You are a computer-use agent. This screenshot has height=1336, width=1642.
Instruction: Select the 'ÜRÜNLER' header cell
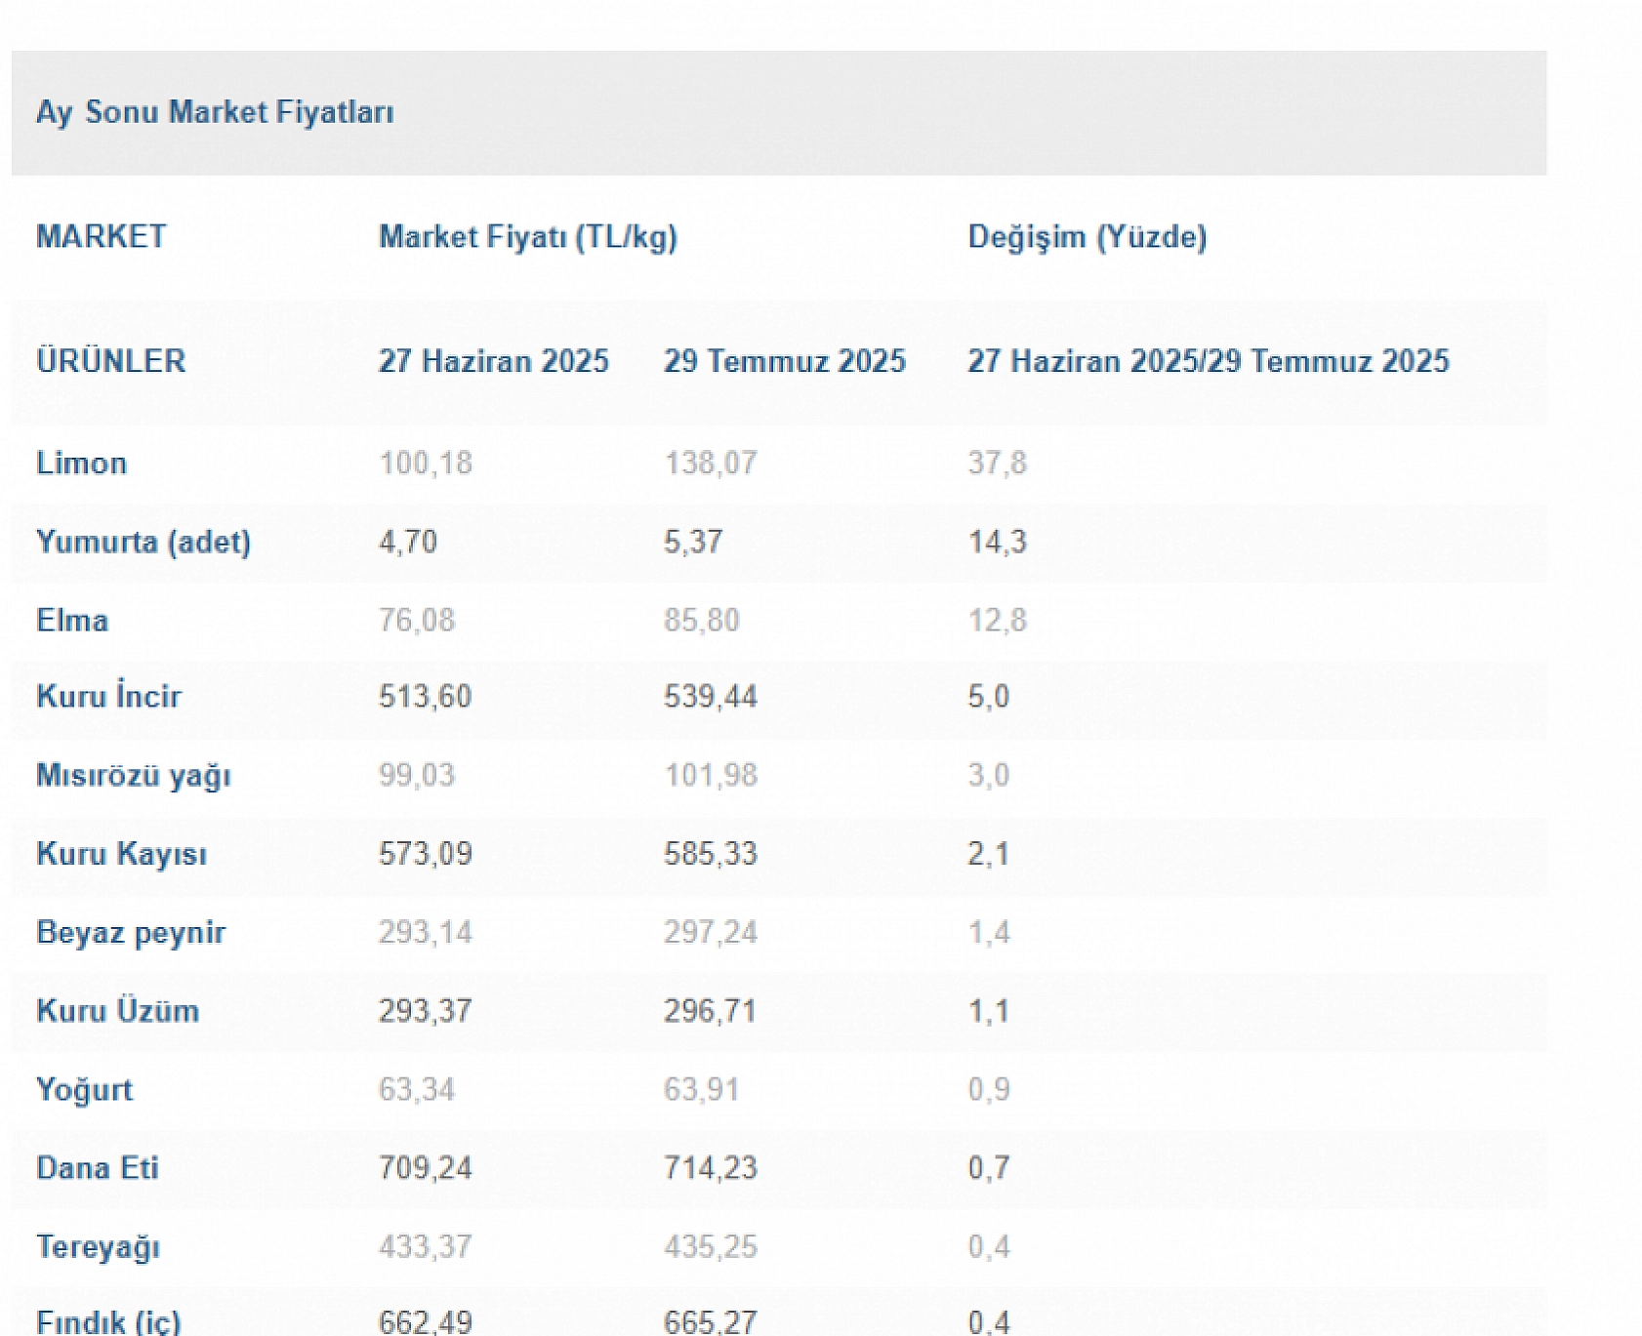pos(110,361)
